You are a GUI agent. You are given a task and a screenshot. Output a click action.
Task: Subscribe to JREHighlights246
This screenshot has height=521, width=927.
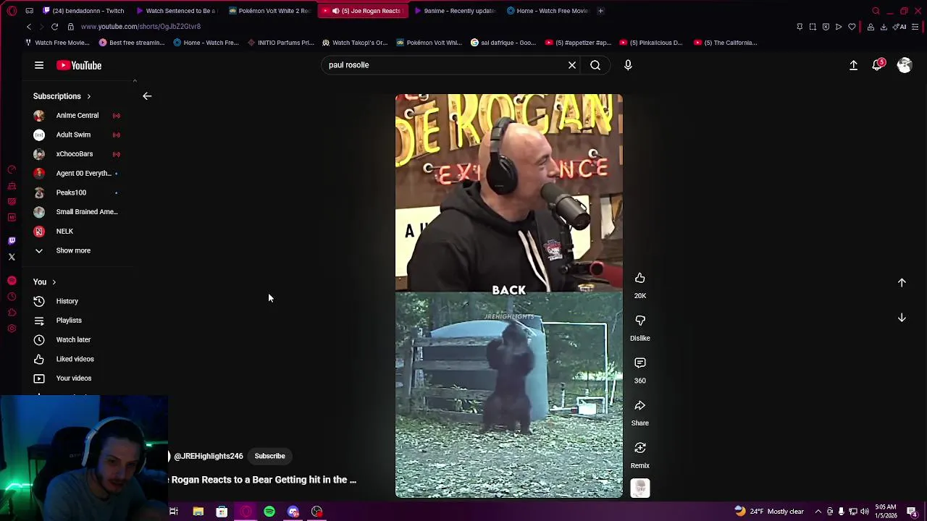tap(269, 456)
